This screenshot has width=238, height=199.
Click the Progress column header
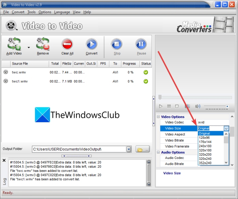pos(130,64)
